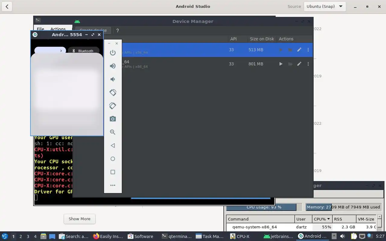
Task: Click the 801 MB size cell
Action: tap(256, 64)
